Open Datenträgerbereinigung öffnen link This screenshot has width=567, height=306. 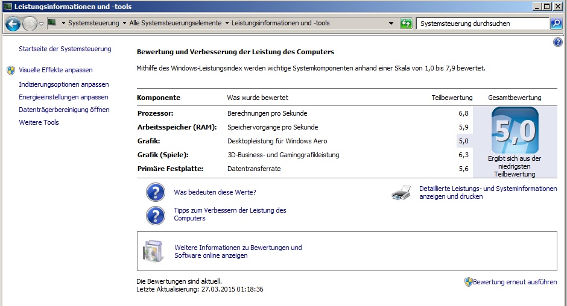(x=64, y=110)
